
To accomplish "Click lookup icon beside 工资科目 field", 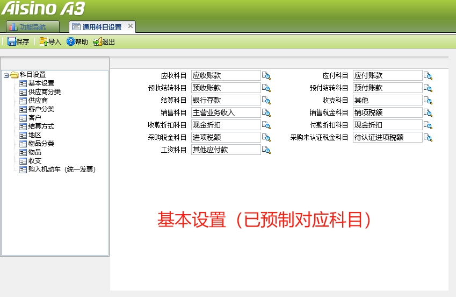I will point(266,150).
